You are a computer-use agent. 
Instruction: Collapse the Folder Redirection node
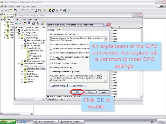(x=22, y=48)
